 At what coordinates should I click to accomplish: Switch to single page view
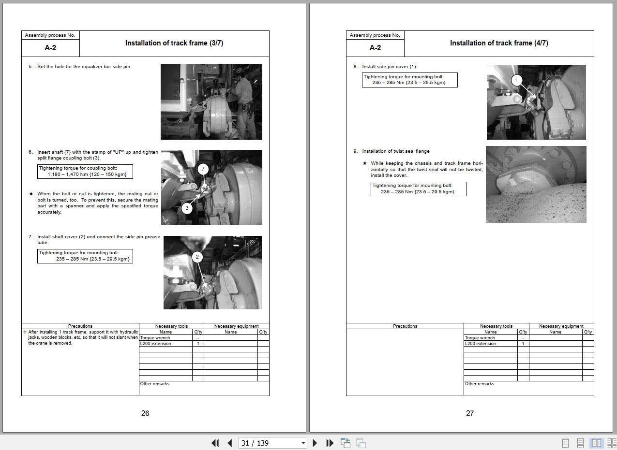point(565,443)
